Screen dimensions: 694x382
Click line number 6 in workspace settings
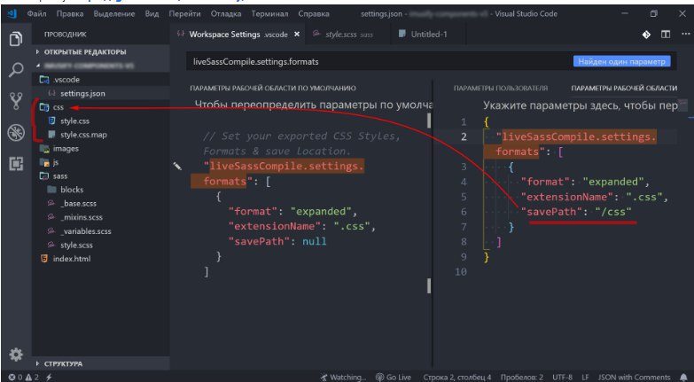(464, 212)
